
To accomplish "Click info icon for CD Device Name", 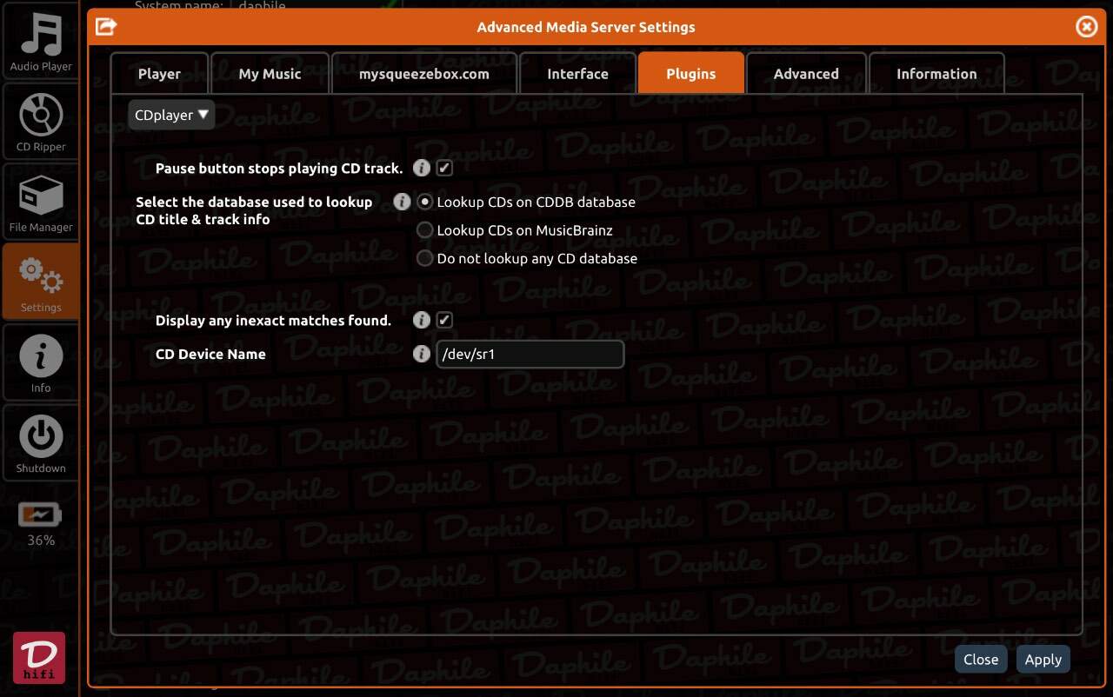I will [x=422, y=354].
